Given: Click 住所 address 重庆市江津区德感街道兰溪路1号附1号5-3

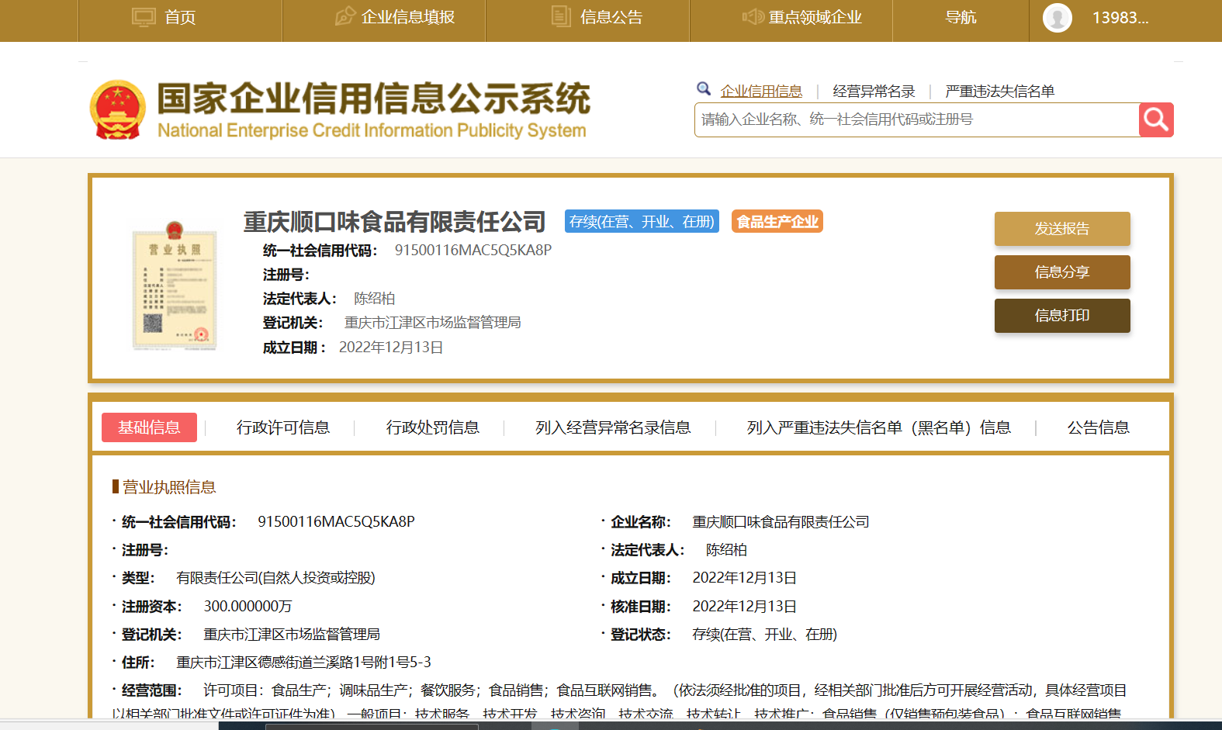Looking at the screenshot, I should click(x=303, y=663).
